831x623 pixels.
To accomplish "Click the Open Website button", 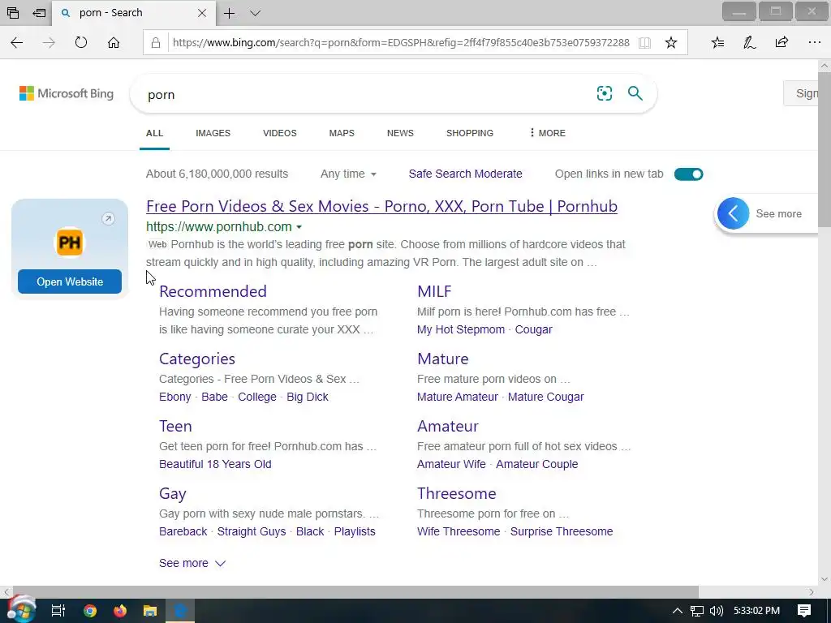I will (70, 281).
